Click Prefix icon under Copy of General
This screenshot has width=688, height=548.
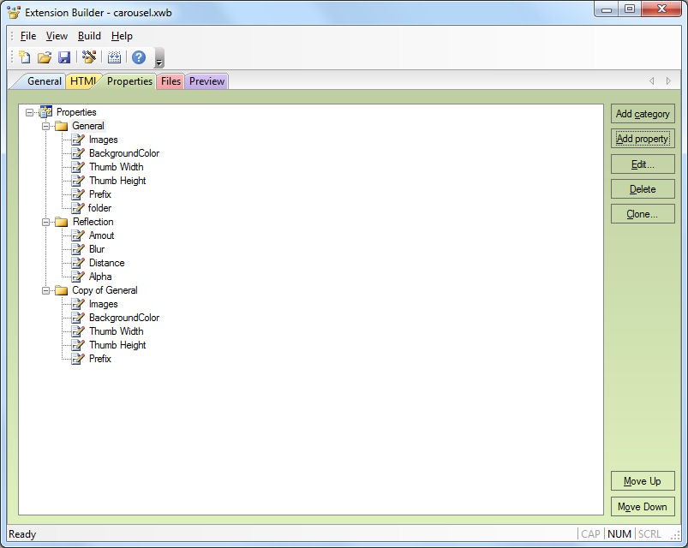pos(78,359)
